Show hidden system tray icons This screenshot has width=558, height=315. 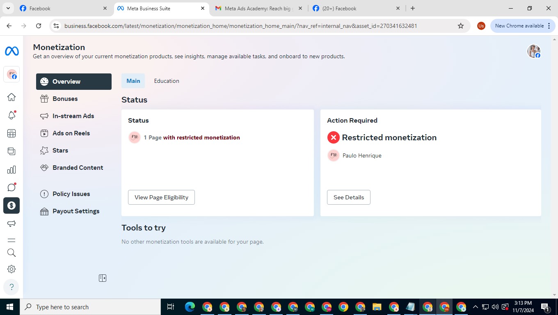[x=475, y=307]
